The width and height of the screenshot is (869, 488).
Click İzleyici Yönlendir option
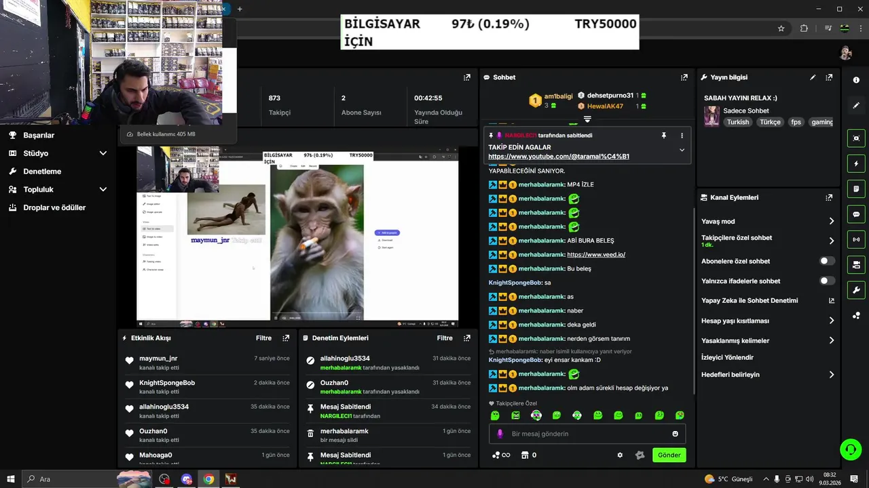tap(727, 358)
